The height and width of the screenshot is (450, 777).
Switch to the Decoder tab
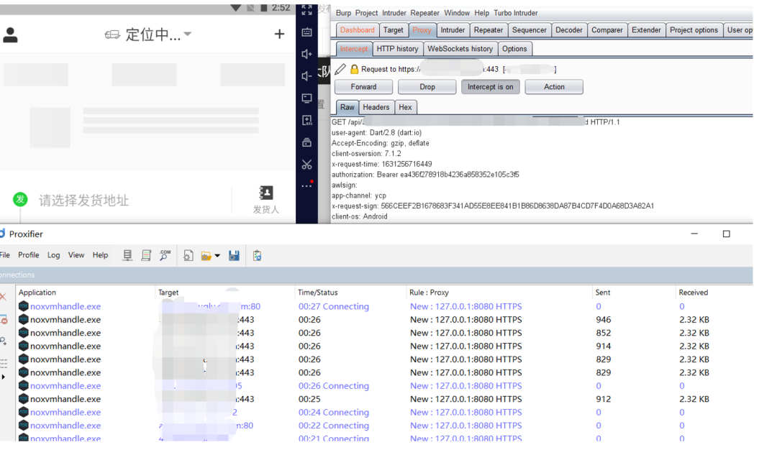tap(569, 30)
